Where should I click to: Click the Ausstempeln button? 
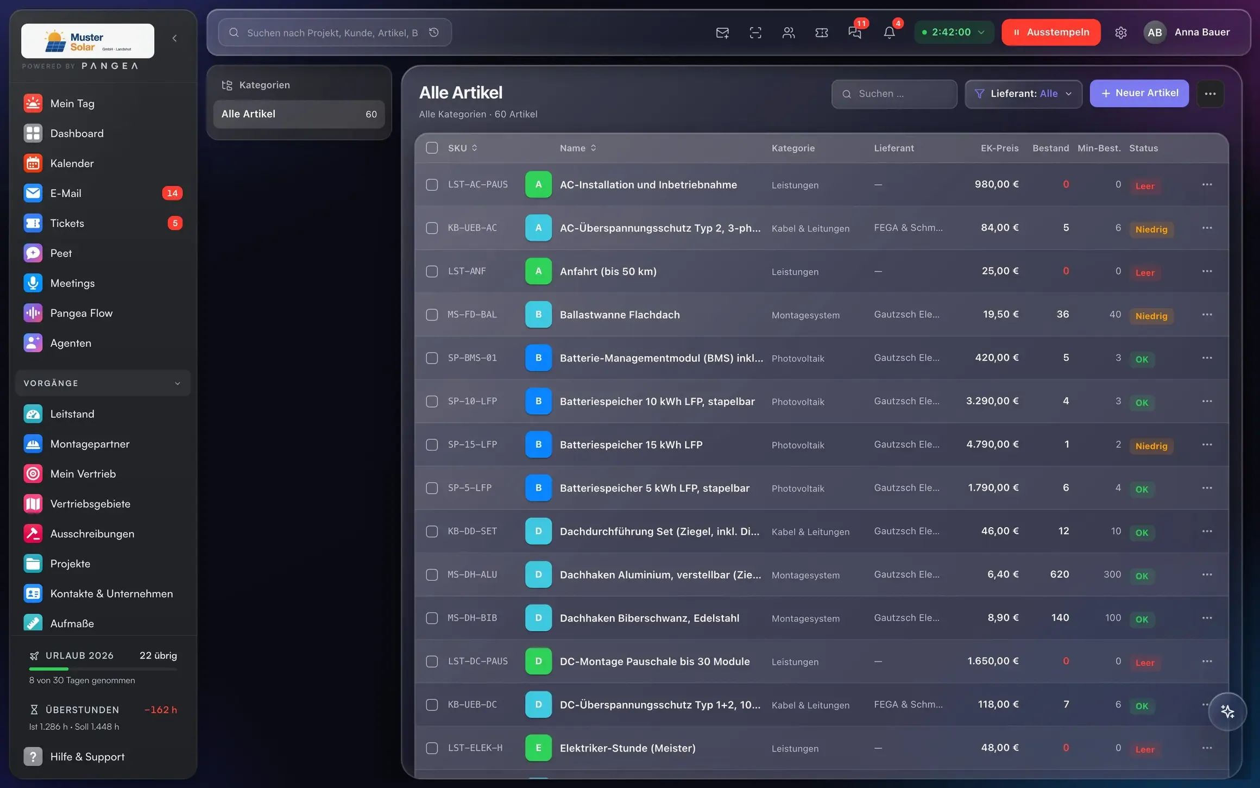pos(1050,32)
